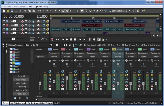This screenshot has height=106, width=164.
Task: Click the Insert Assignable FX icon
Action: tap(85, 45)
